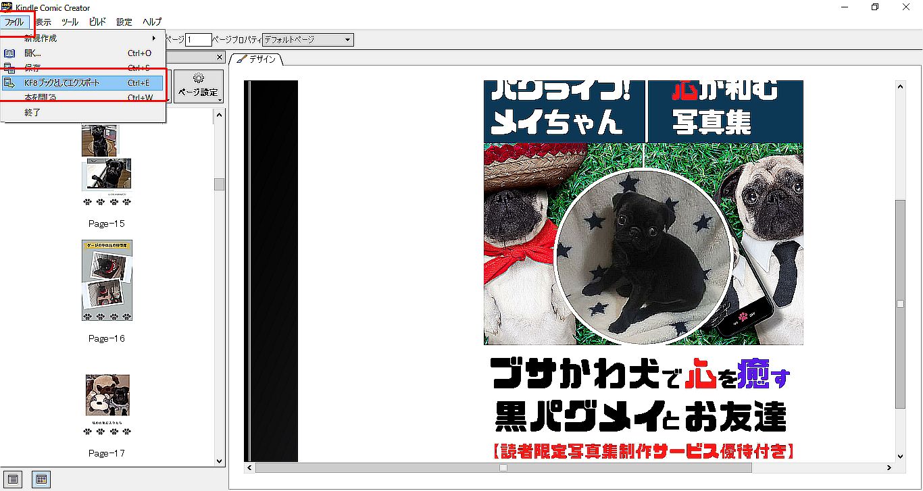Image resolution: width=923 pixels, height=491 pixels.
Task: Open the ページプロパティ dropdown デフォルトページ
Action: pyautogui.click(x=307, y=41)
